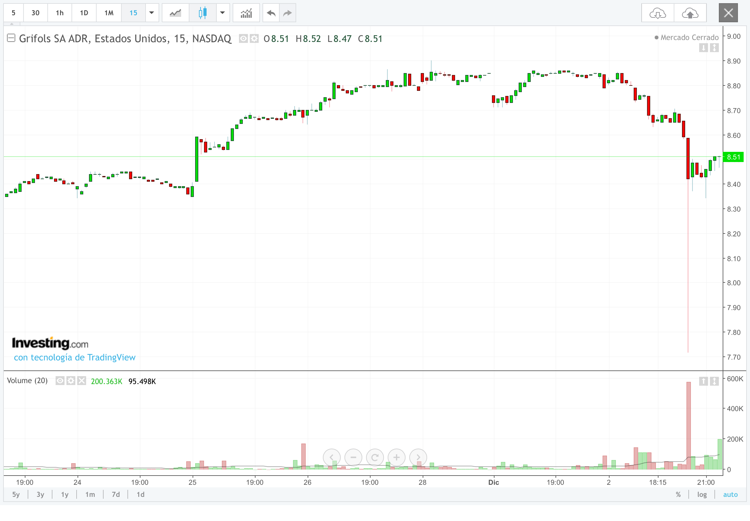Click the 400K volume scale label
This screenshot has height=521, width=750.
pos(735,409)
